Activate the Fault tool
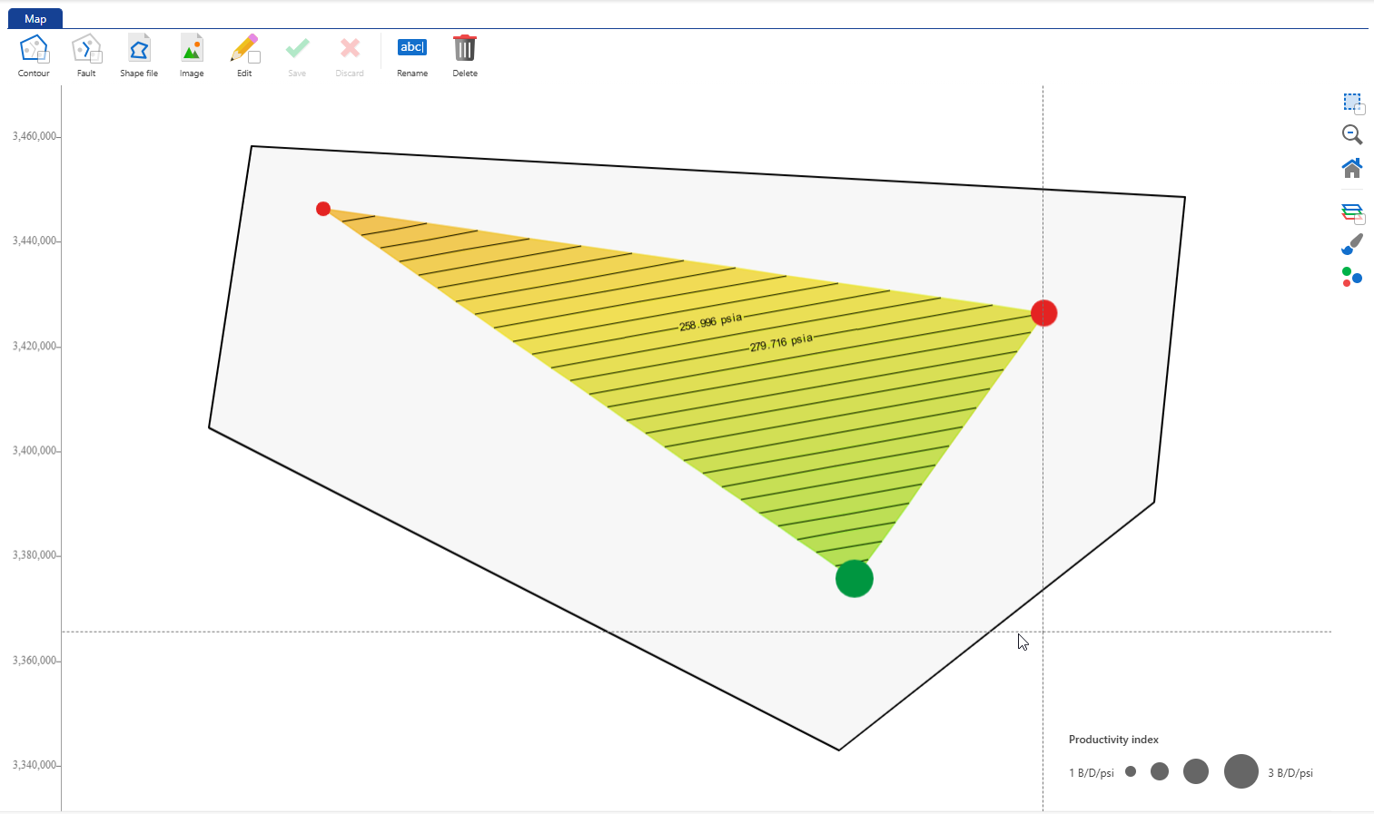 click(86, 56)
